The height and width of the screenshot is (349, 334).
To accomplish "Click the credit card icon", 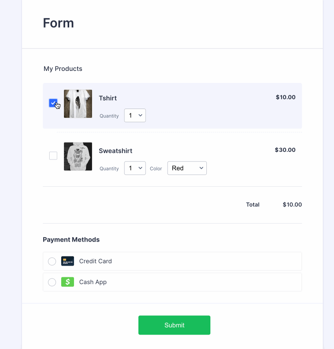I will [x=68, y=261].
